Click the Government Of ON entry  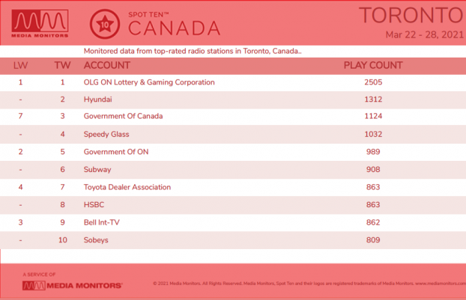pos(116,152)
